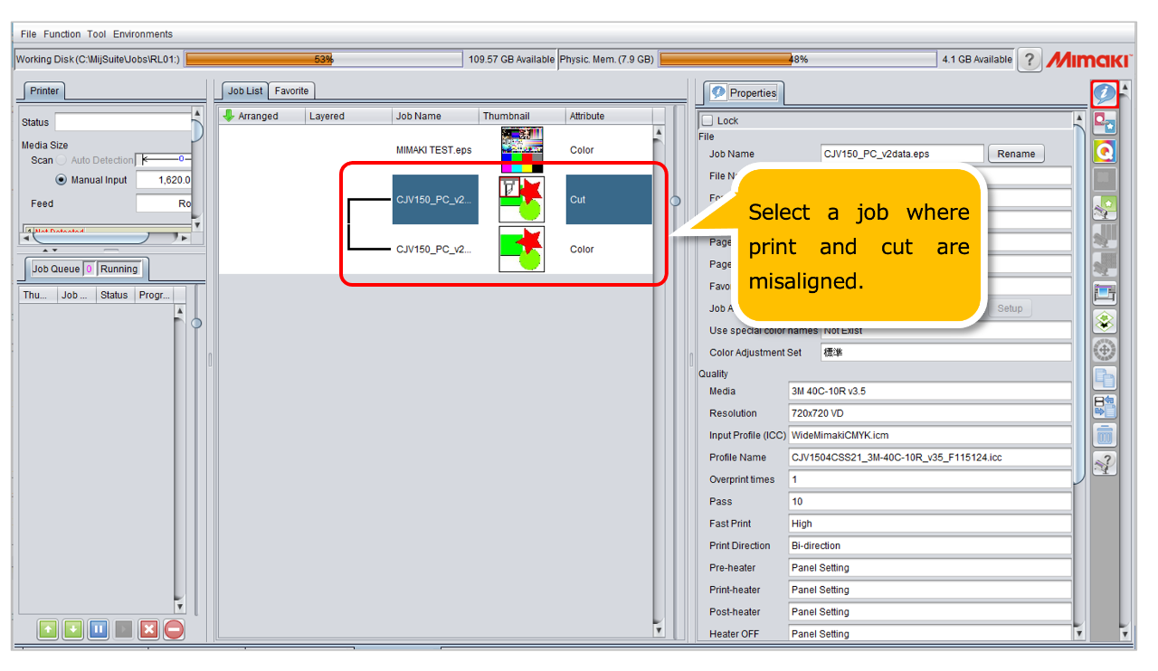Screen dimensions: 1158x671
Task: Click the pink image with star sidebar icon
Action: pos(1105,122)
